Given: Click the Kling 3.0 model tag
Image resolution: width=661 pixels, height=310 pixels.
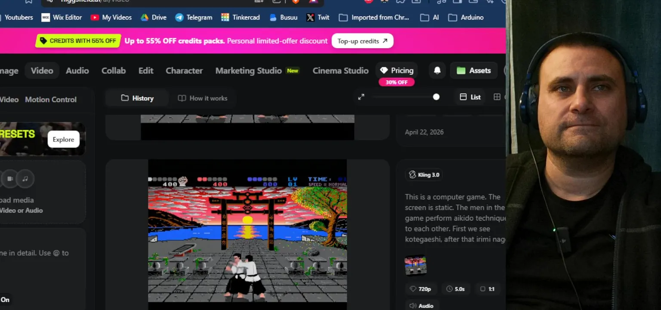Looking at the screenshot, I should pos(424,174).
